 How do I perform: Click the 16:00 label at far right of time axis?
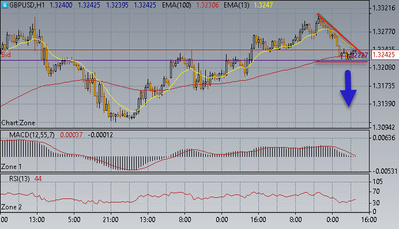(368, 220)
